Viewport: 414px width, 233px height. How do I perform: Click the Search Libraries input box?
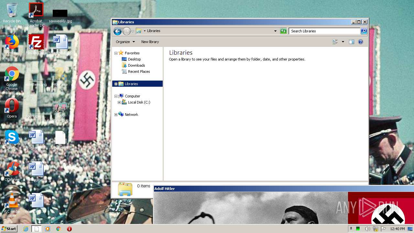click(324, 31)
